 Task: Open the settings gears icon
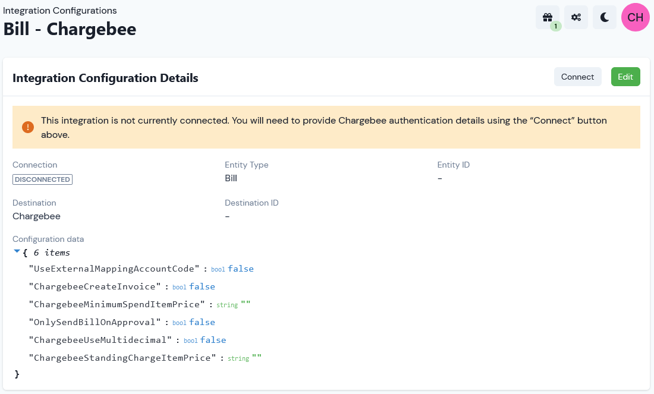[576, 17]
